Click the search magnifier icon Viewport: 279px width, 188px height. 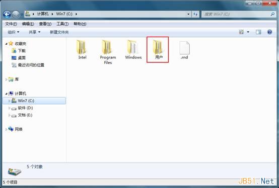pyautogui.click(x=272, y=14)
